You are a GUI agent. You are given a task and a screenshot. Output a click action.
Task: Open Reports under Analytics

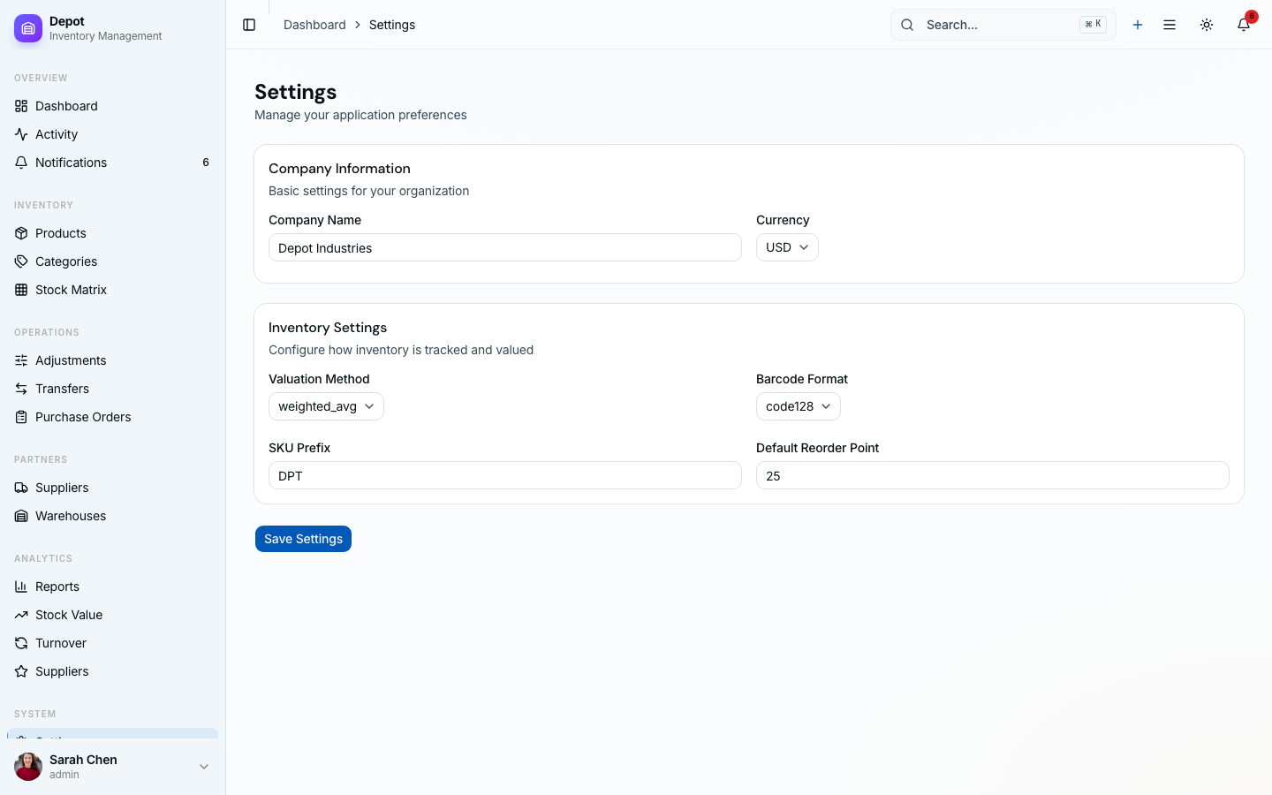coord(57,587)
